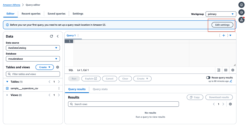Screen dimensions: 246x131
Task: Click the Explain button
Action: [91, 79]
